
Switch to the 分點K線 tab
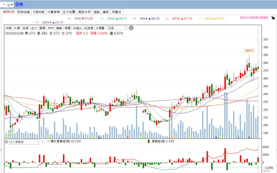pyautogui.click(x=39, y=12)
